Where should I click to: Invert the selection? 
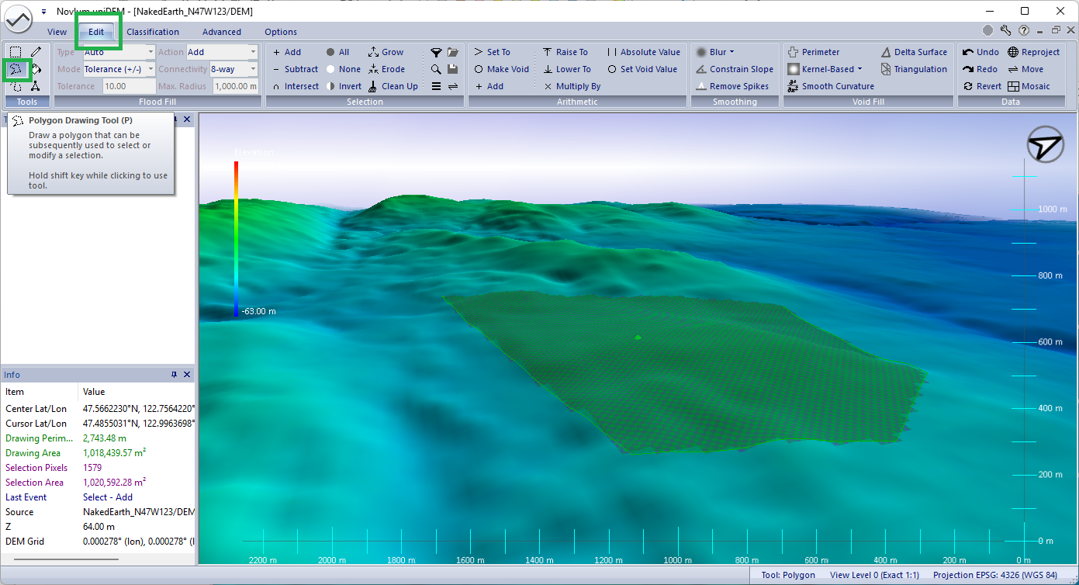coord(344,86)
